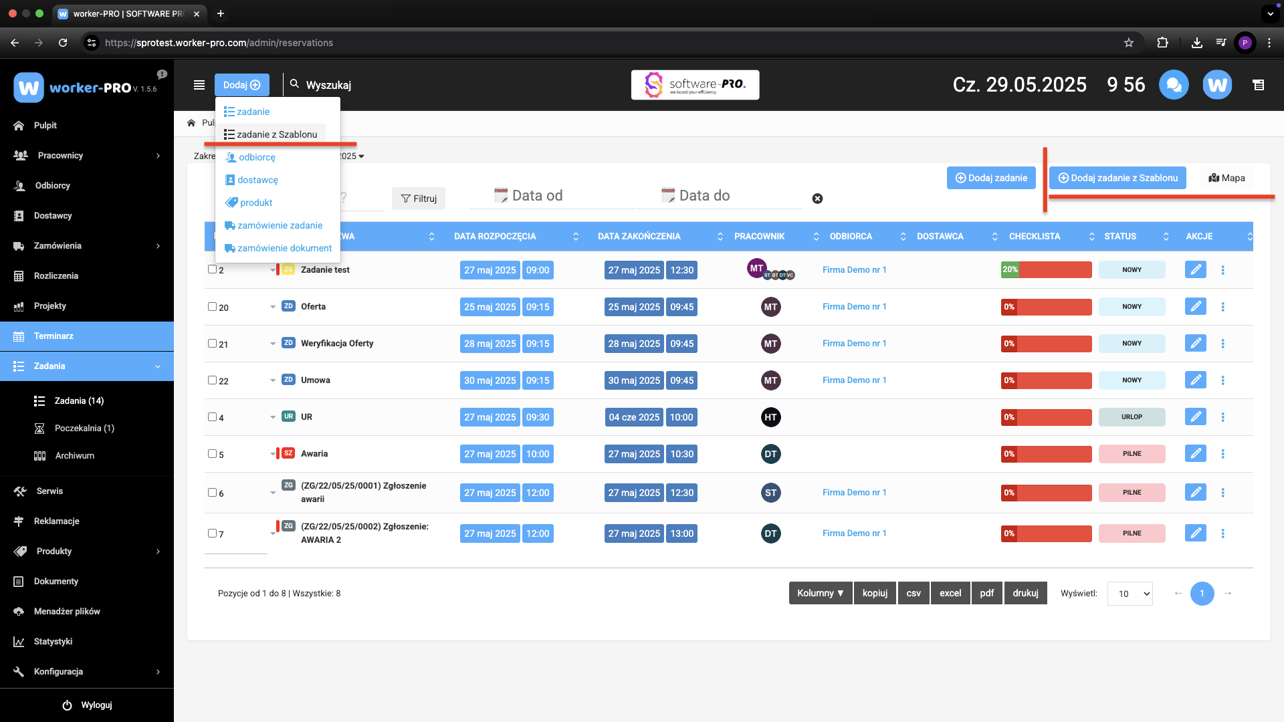
Task: Click the Mapa map icon button
Action: 1226,178
